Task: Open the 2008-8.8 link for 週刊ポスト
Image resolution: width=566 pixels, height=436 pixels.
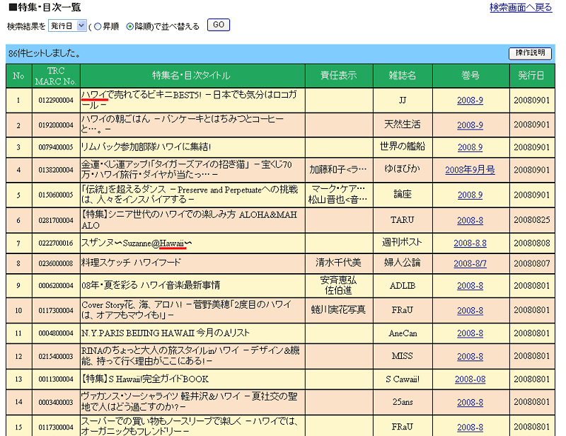Action: pyautogui.click(x=470, y=243)
